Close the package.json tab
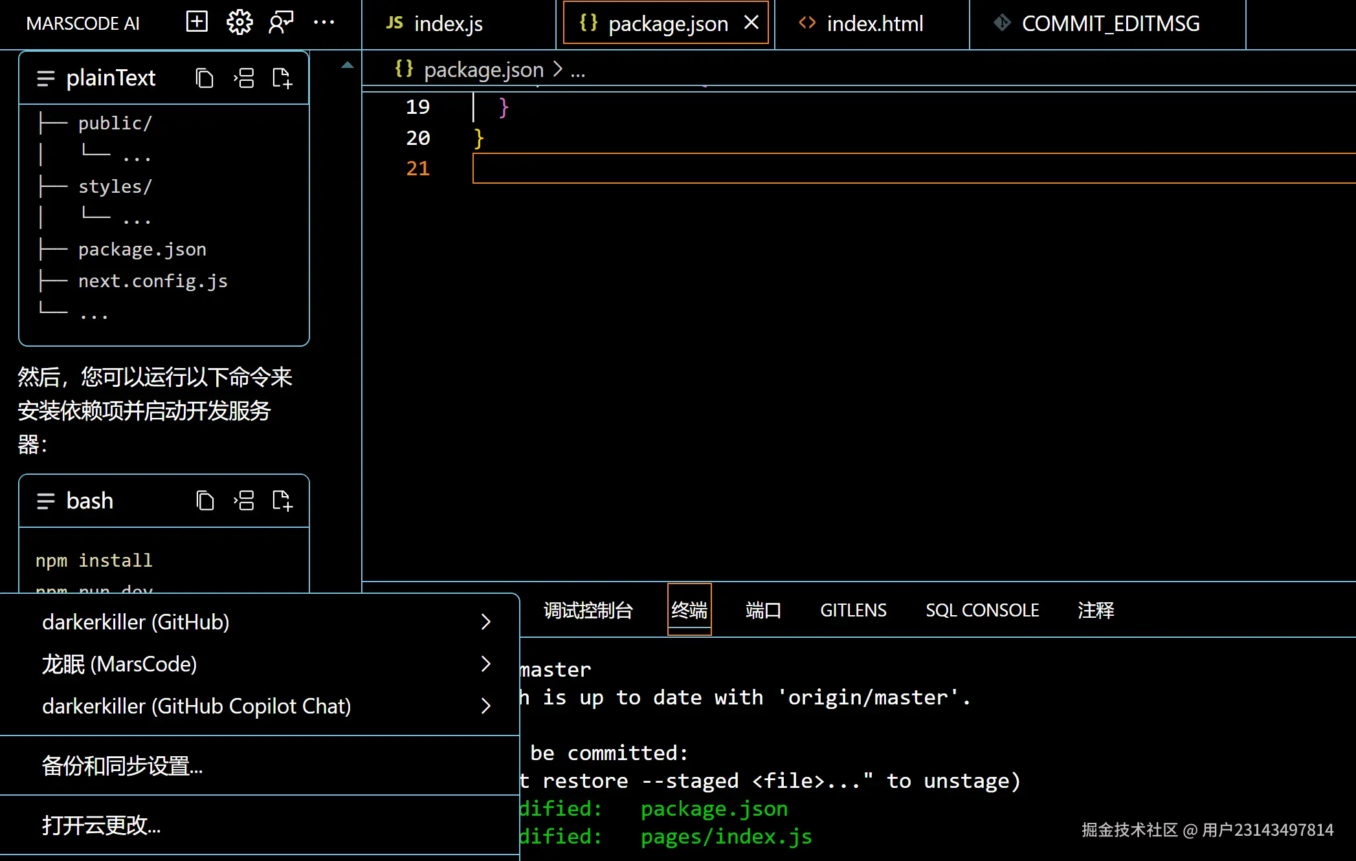1356x861 pixels. click(751, 23)
